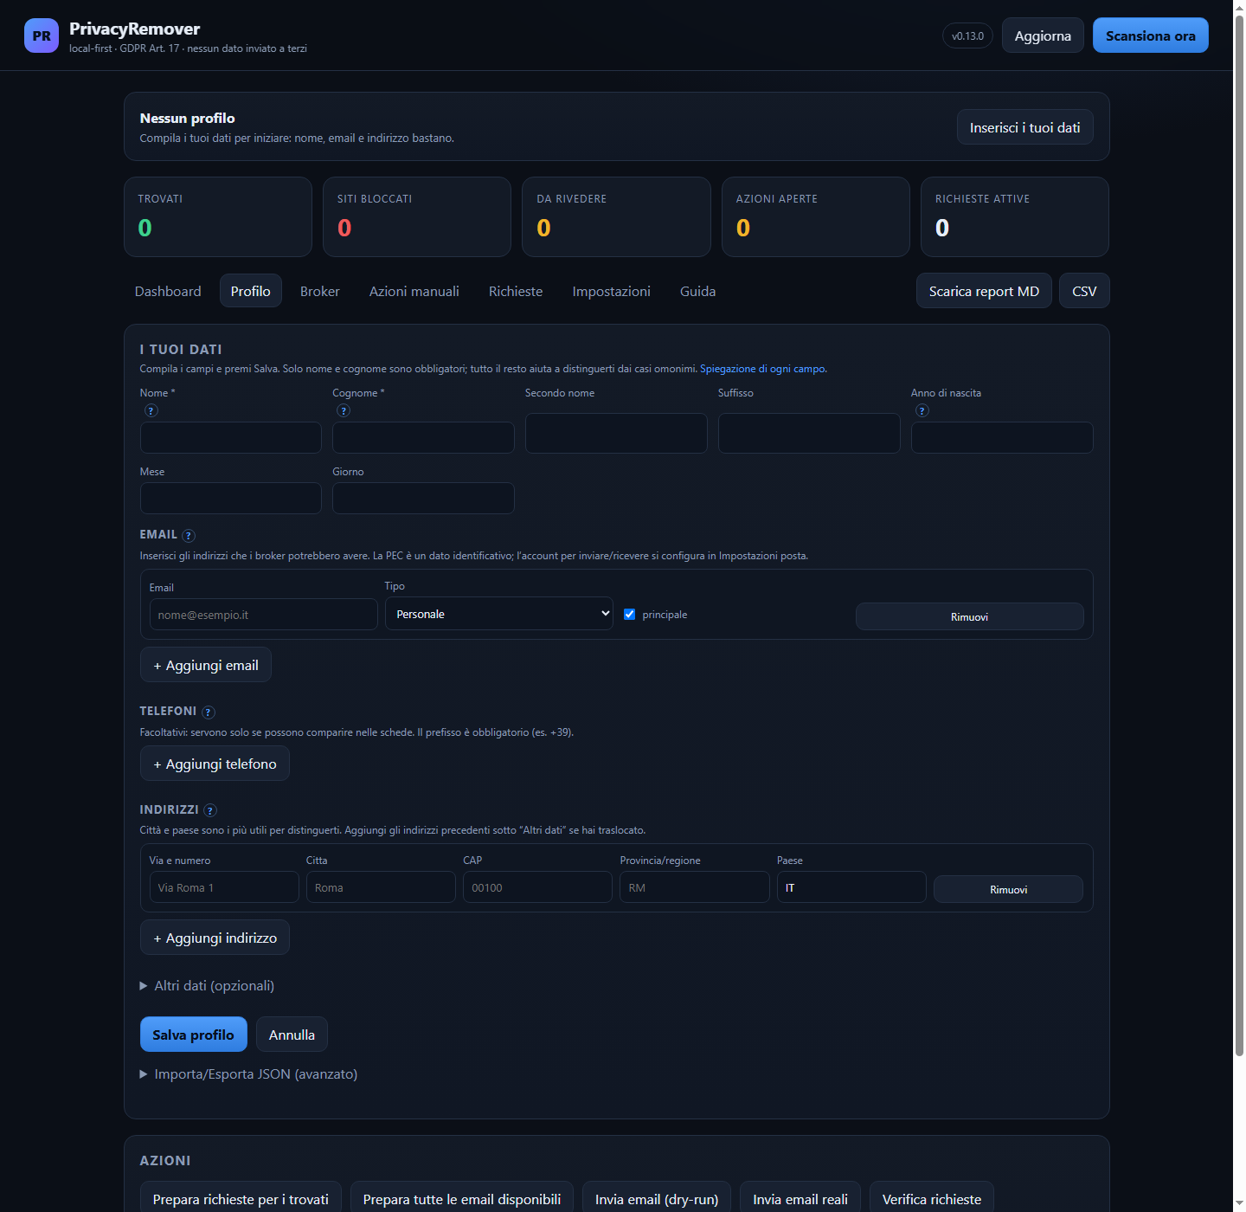Open the help icon next to Nome
Viewport: 1246px width, 1212px height.
pos(151,410)
